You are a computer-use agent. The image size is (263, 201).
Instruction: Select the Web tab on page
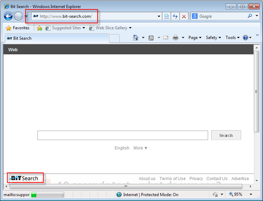[x=13, y=49]
